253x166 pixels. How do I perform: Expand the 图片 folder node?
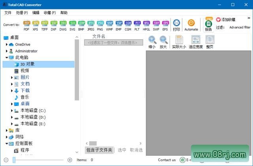coord(12,77)
